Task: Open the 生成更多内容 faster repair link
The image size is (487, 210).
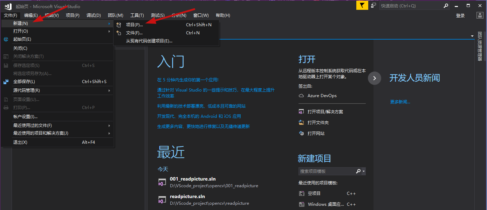Action: [204, 127]
